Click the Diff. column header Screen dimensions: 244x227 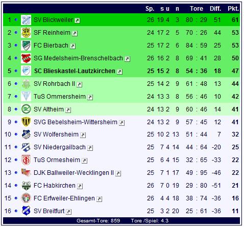215,9
